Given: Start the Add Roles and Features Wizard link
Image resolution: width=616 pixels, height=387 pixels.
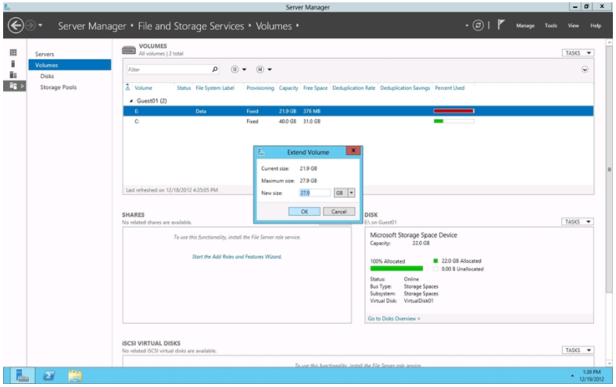Looking at the screenshot, I should coord(237,256).
